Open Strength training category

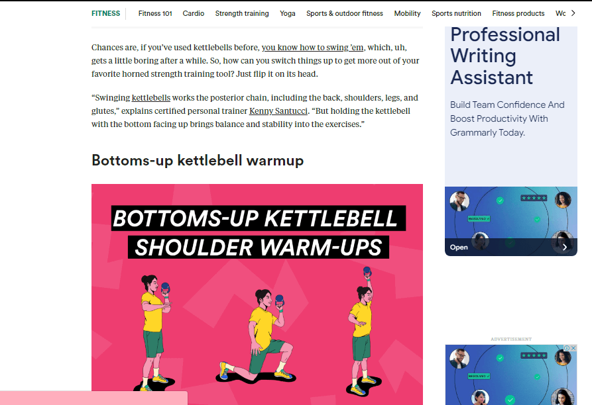pyautogui.click(x=242, y=13)
